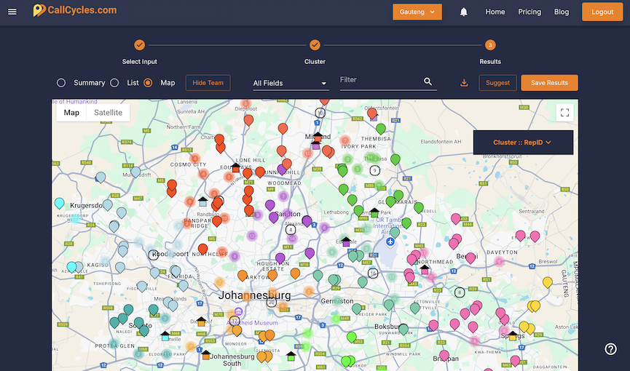Open the Gauteng region dropdown
This screenshot has height=371, width=630.
pos(417,12)
